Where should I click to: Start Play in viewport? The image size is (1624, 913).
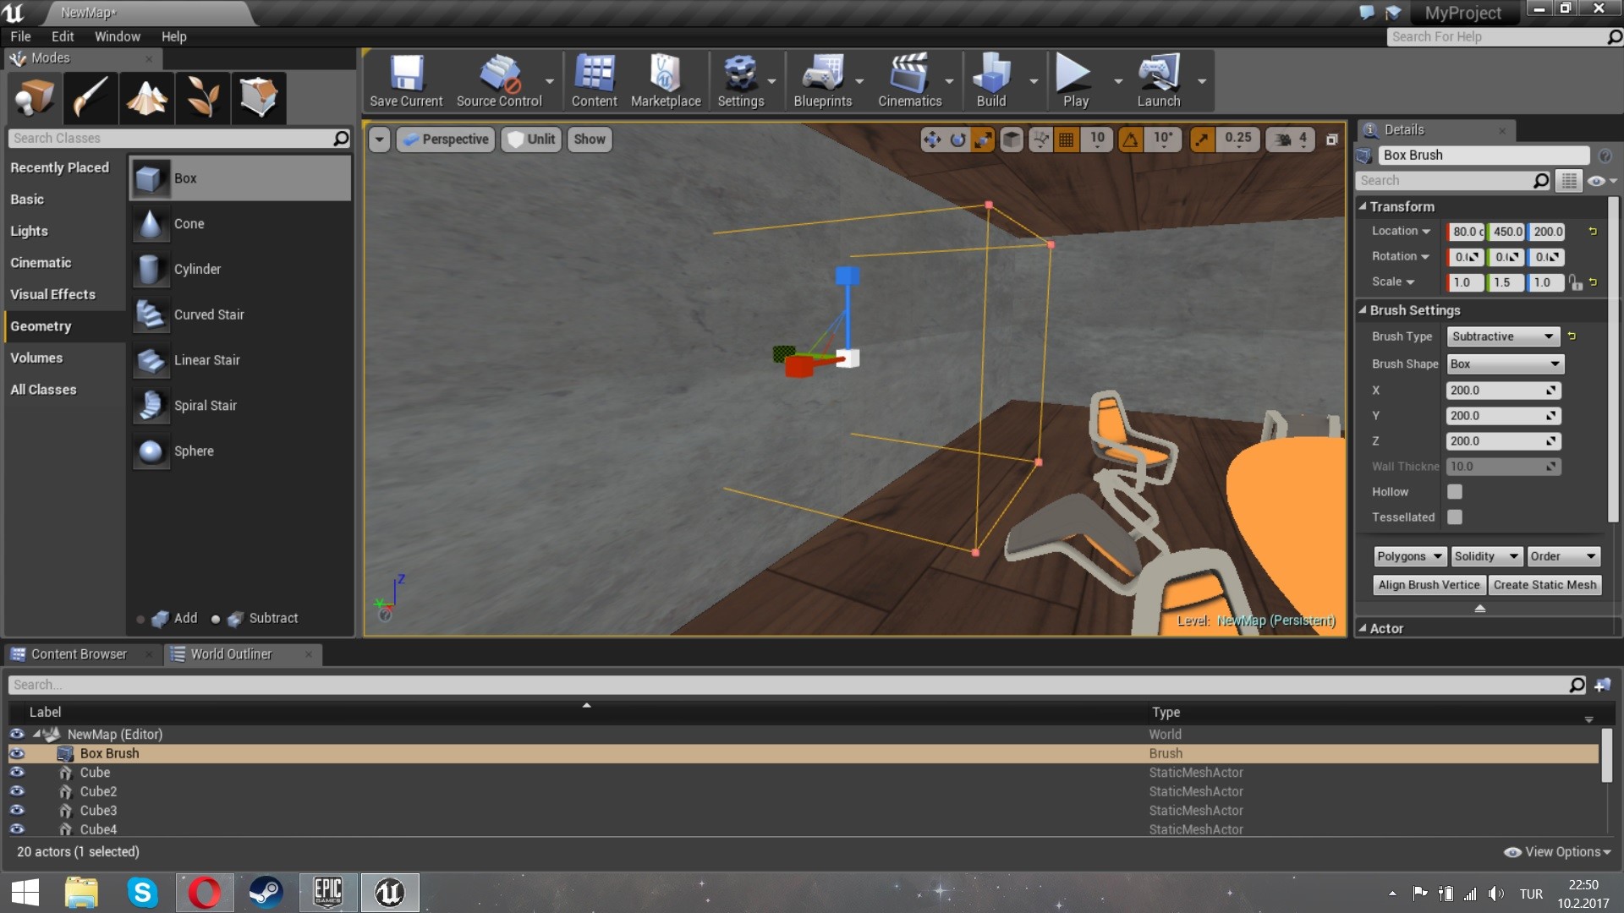[x=1075, y=81]
